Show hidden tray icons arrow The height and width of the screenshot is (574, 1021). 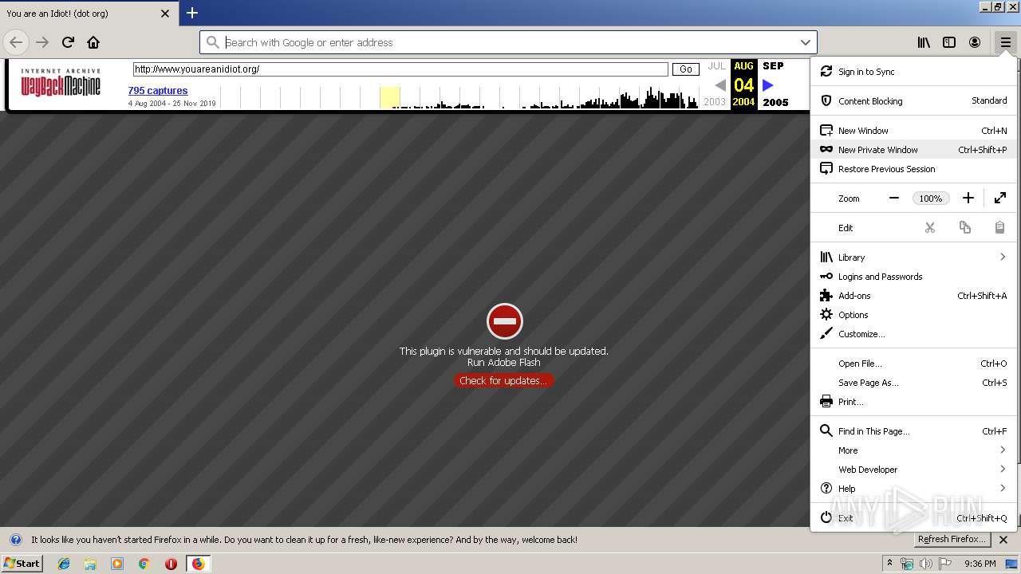[x=890, y=564]
